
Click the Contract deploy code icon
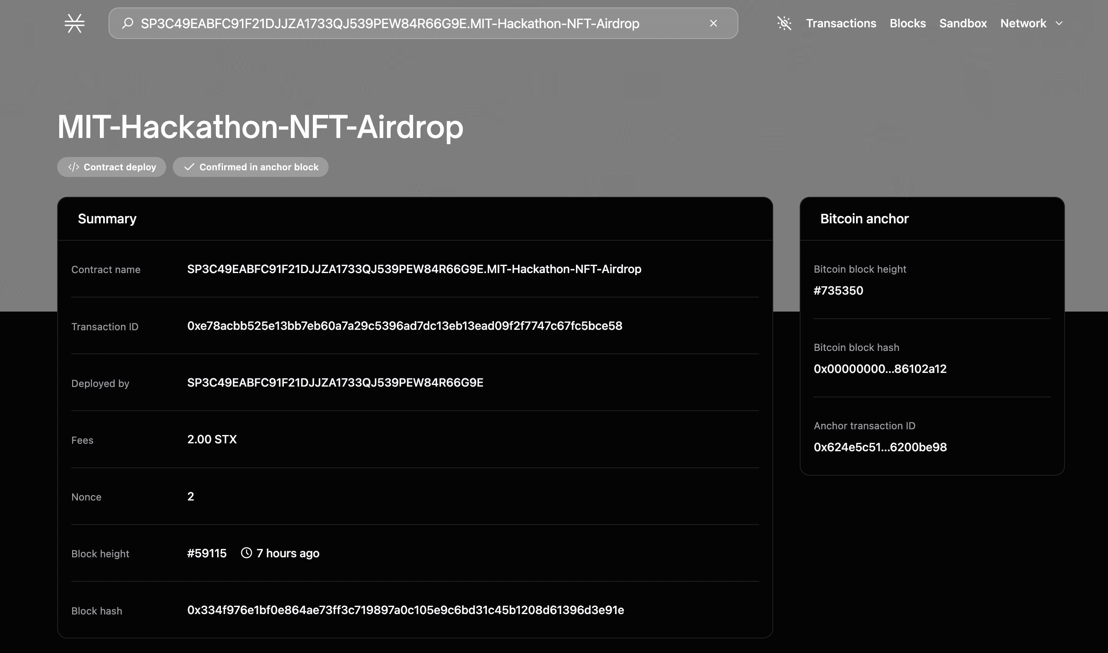pyautogui.click(x=73, y=167)
